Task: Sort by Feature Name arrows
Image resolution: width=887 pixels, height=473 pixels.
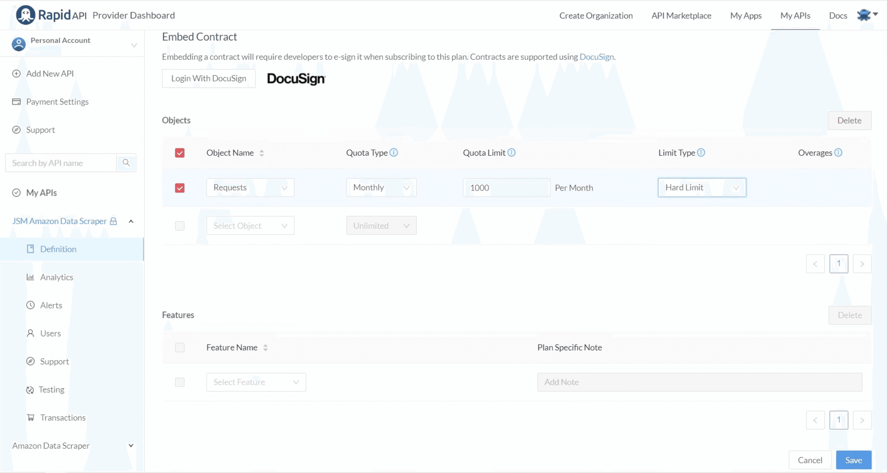Action: (265, 348)
